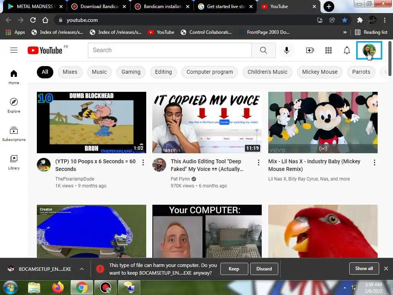The width and height of the screenshot is (393, 295).
Task: Open the Chrome extensions puzzle icon
Action: [360, 20]
